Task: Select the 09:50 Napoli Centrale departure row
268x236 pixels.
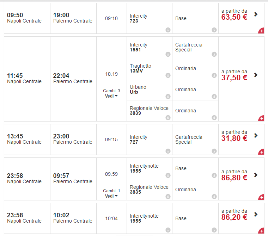Action: coord(24,18)
